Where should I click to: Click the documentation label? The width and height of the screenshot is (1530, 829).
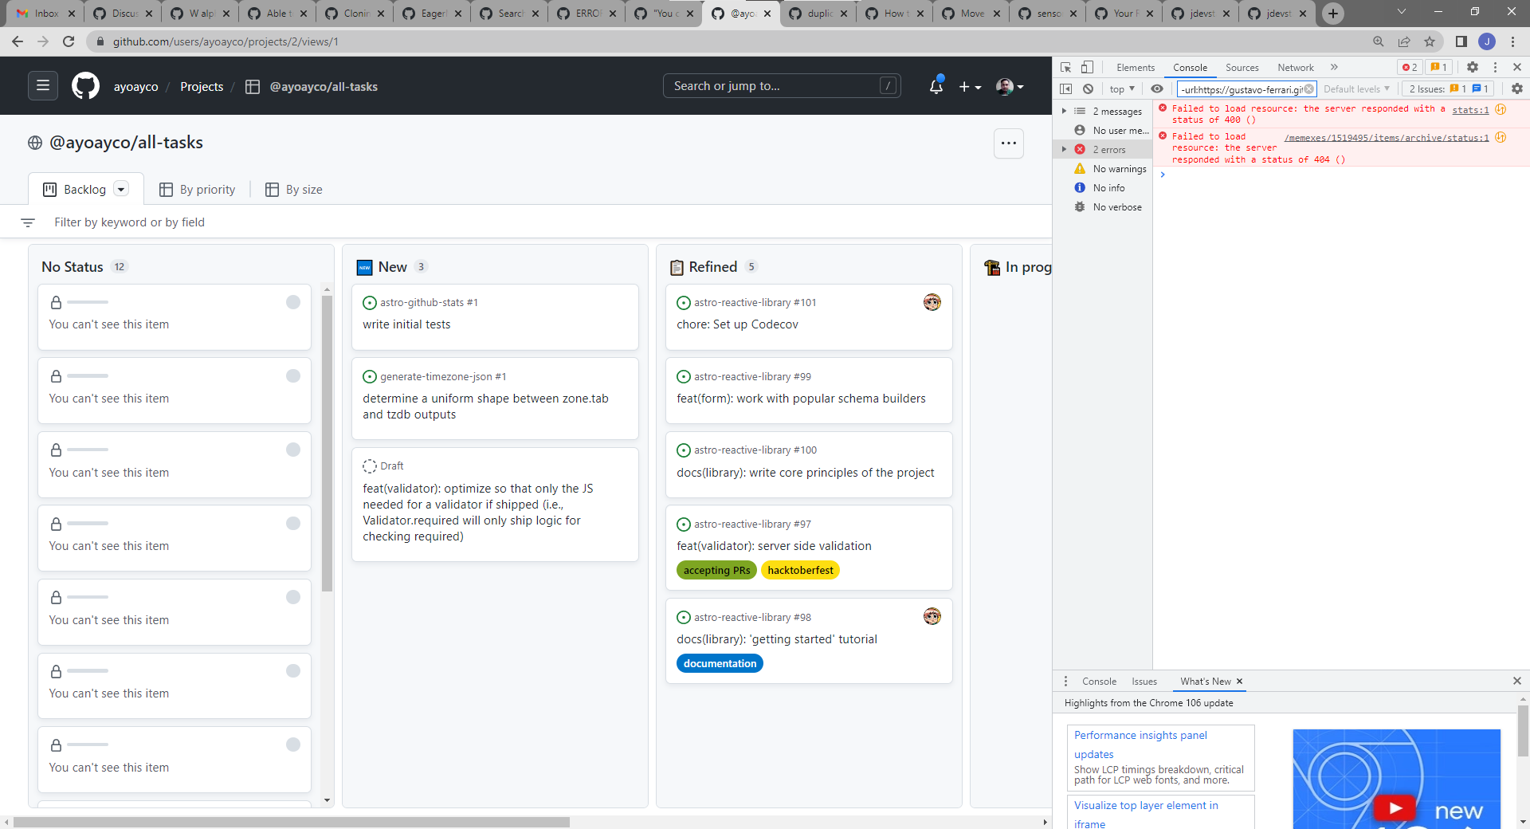tap(720, 663)
